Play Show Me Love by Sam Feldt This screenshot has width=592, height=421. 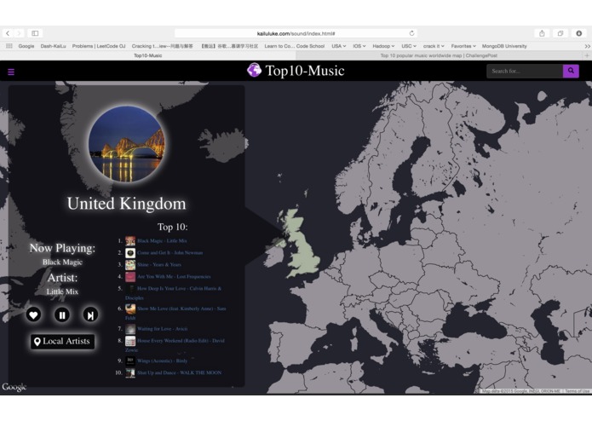tap(175, 313)
